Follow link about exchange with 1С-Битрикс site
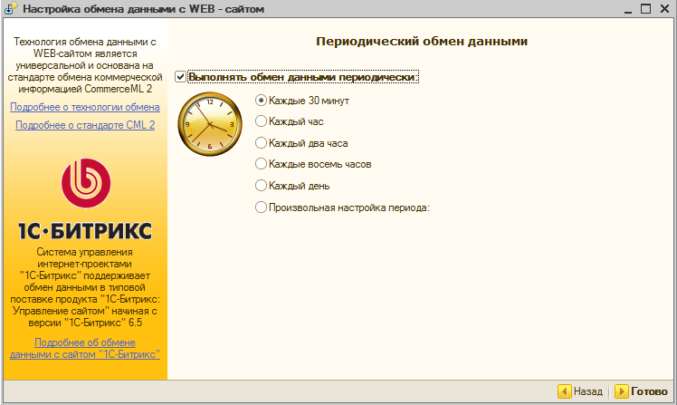Image resolution: width=677 pixels, height=405 pixels. [x=85, y=349]
